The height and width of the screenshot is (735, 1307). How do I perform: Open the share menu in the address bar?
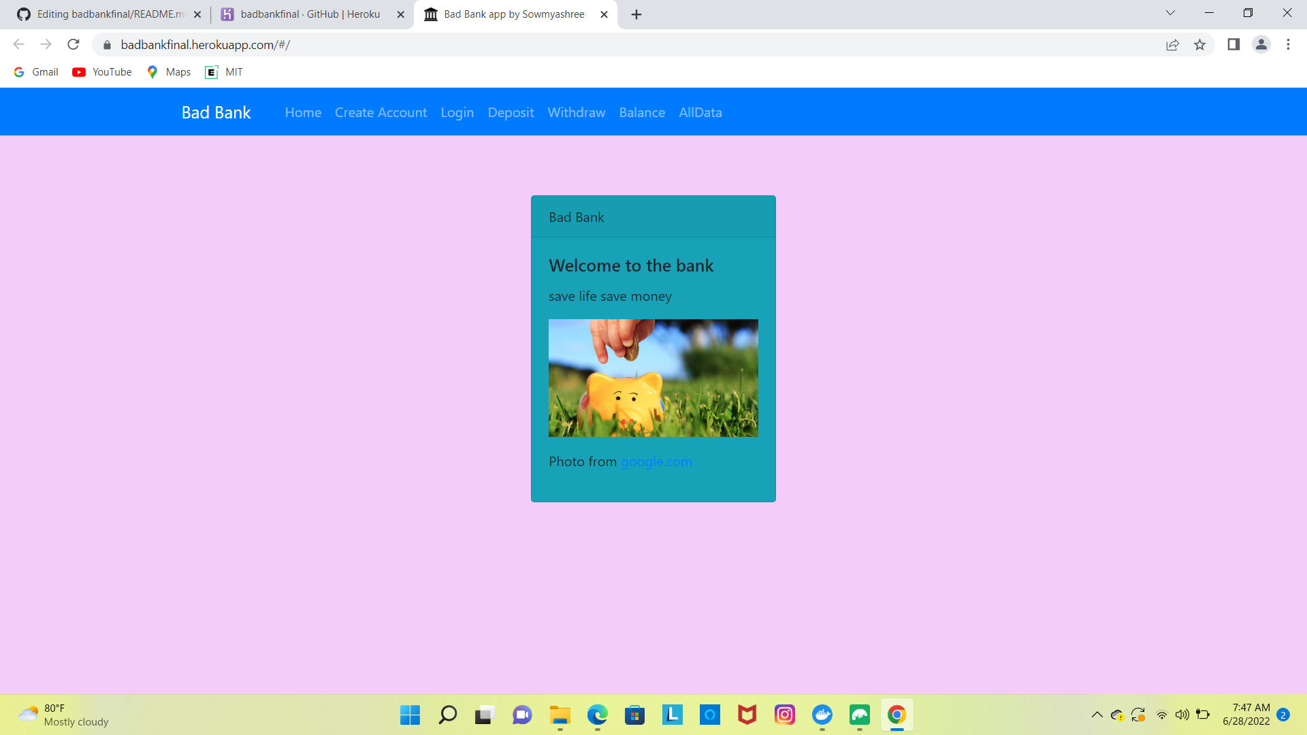pos(1172,44)
